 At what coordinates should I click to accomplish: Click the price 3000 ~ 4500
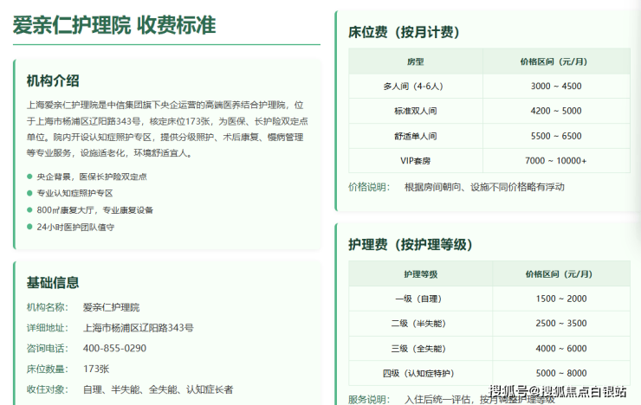(x=556, y=87)
